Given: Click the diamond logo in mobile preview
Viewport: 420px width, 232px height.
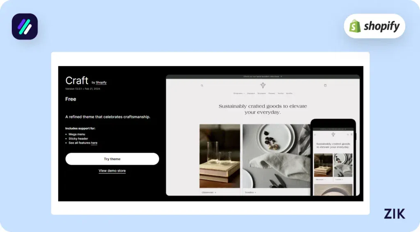Looking at the screenshot, I should point(333,134).
